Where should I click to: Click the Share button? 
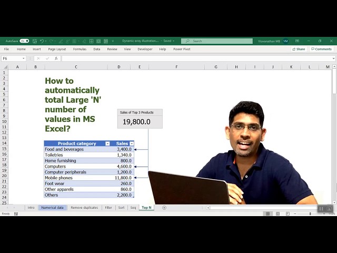(299, 49)
